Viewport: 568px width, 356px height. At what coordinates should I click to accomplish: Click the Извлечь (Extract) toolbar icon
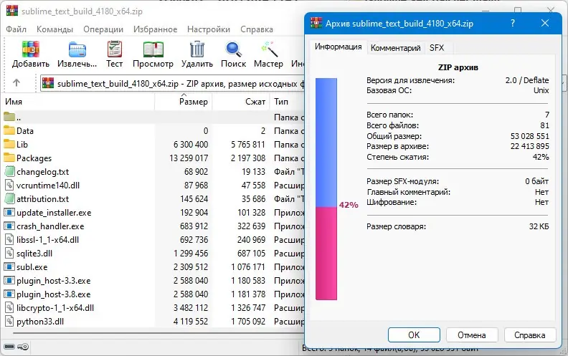point(77,49)
